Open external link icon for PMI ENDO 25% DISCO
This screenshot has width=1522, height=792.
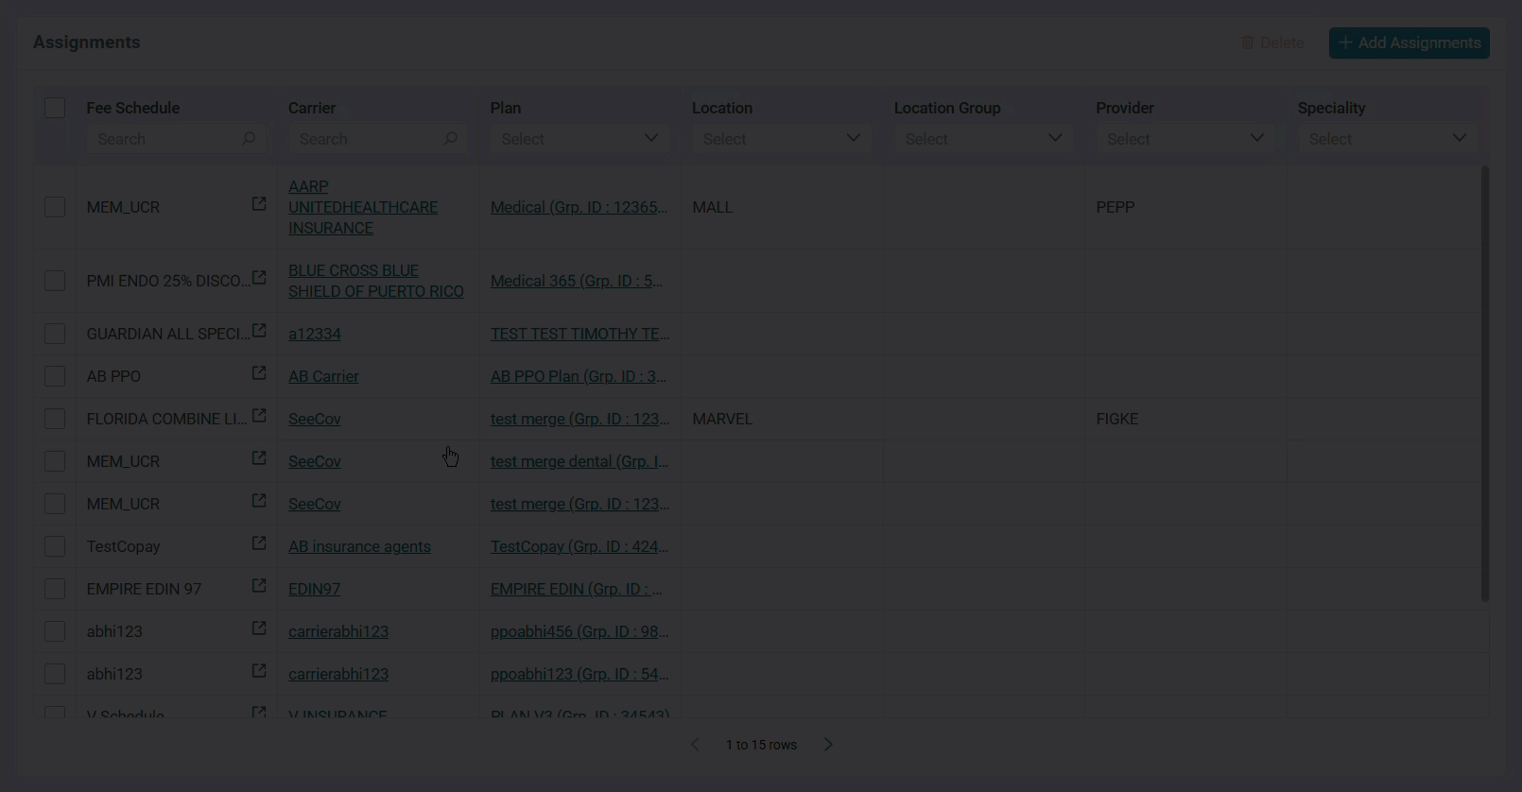point(258,278)
